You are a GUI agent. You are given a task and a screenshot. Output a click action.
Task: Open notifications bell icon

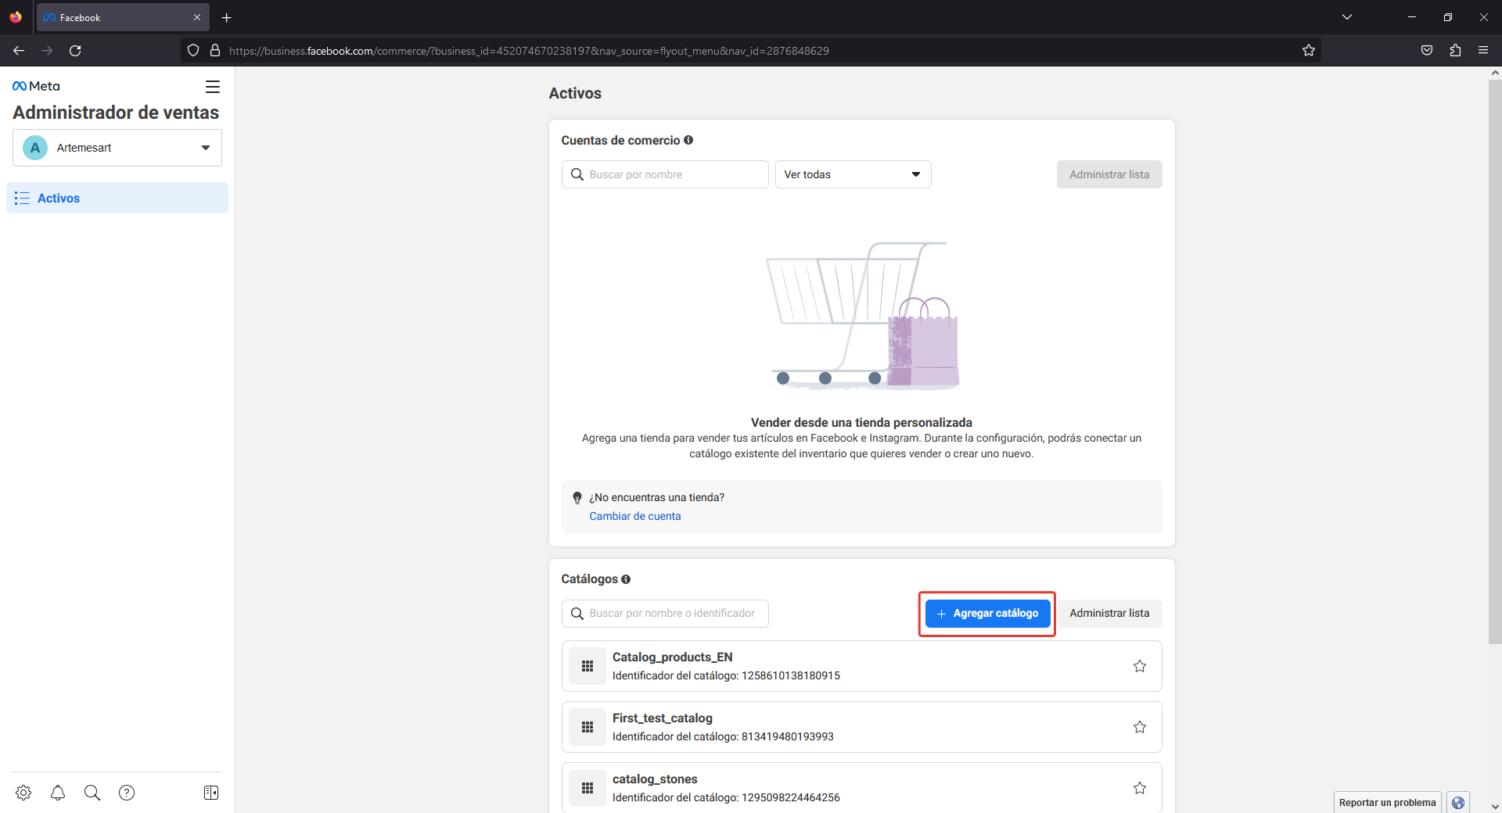58,793
